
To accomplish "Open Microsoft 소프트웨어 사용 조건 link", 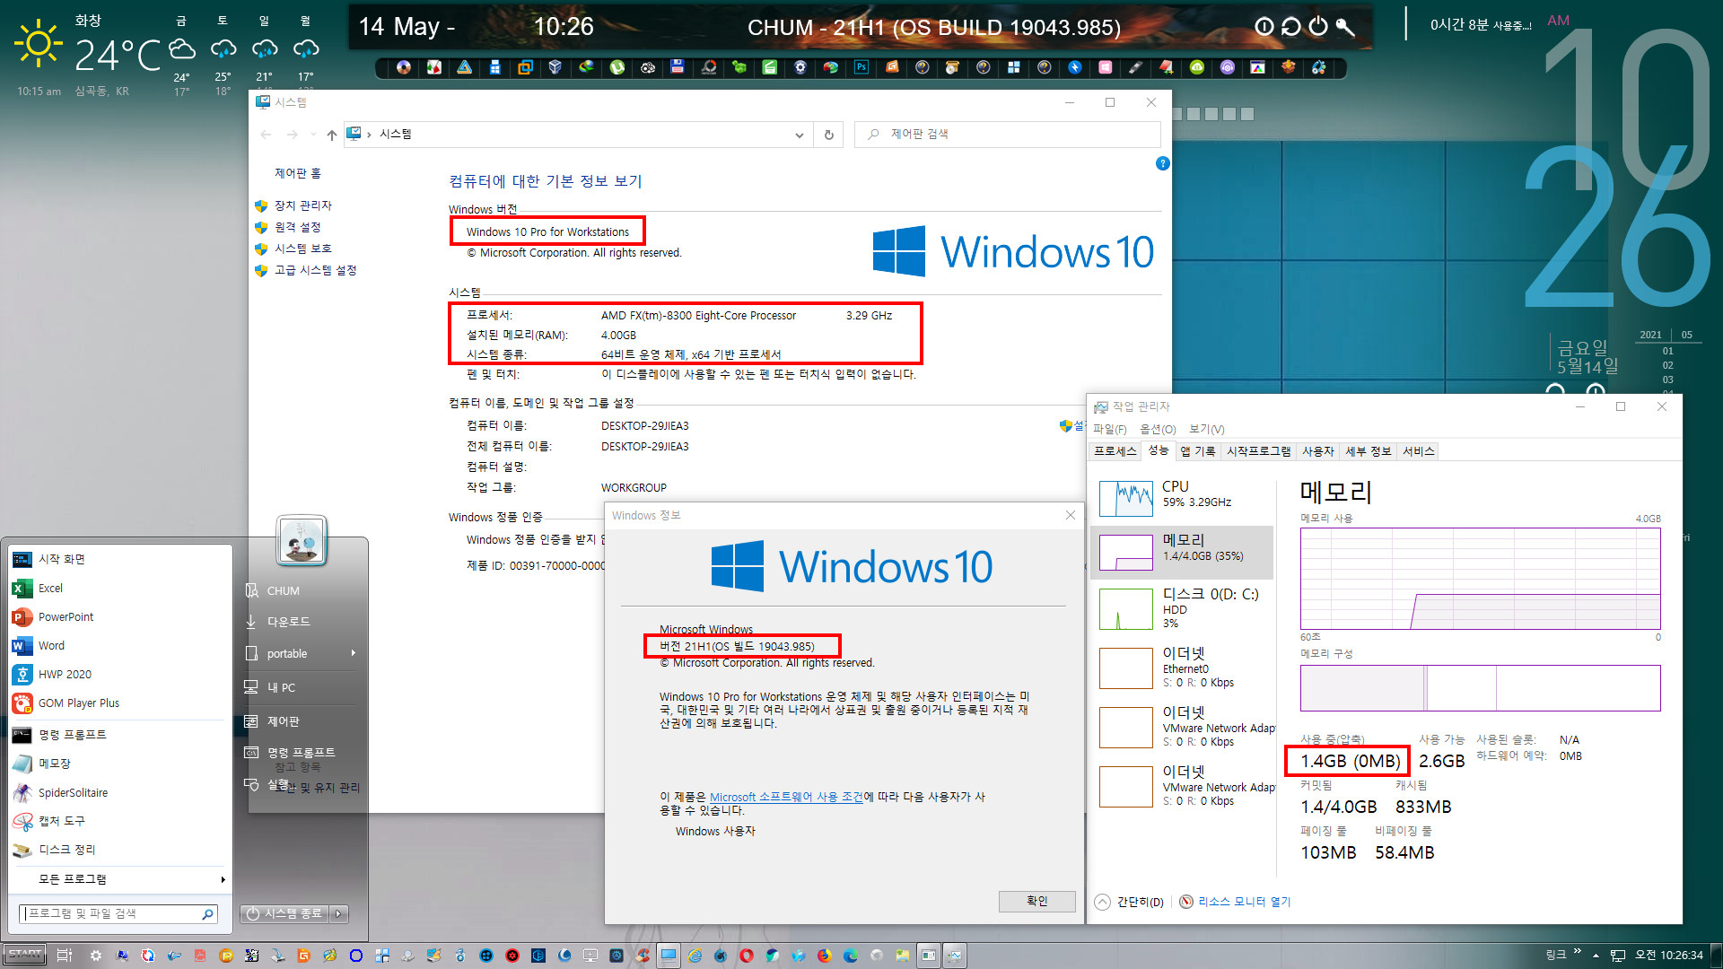I will (786, 797).
